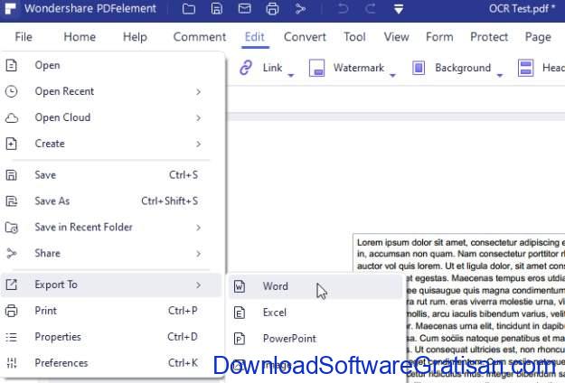Click the Header & Footer icon
The image size is (565, 383).
coord(526,68)
